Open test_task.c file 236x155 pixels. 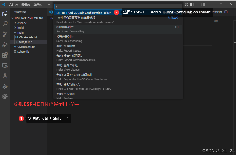point(28,42)
